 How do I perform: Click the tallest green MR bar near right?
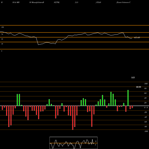128,98
